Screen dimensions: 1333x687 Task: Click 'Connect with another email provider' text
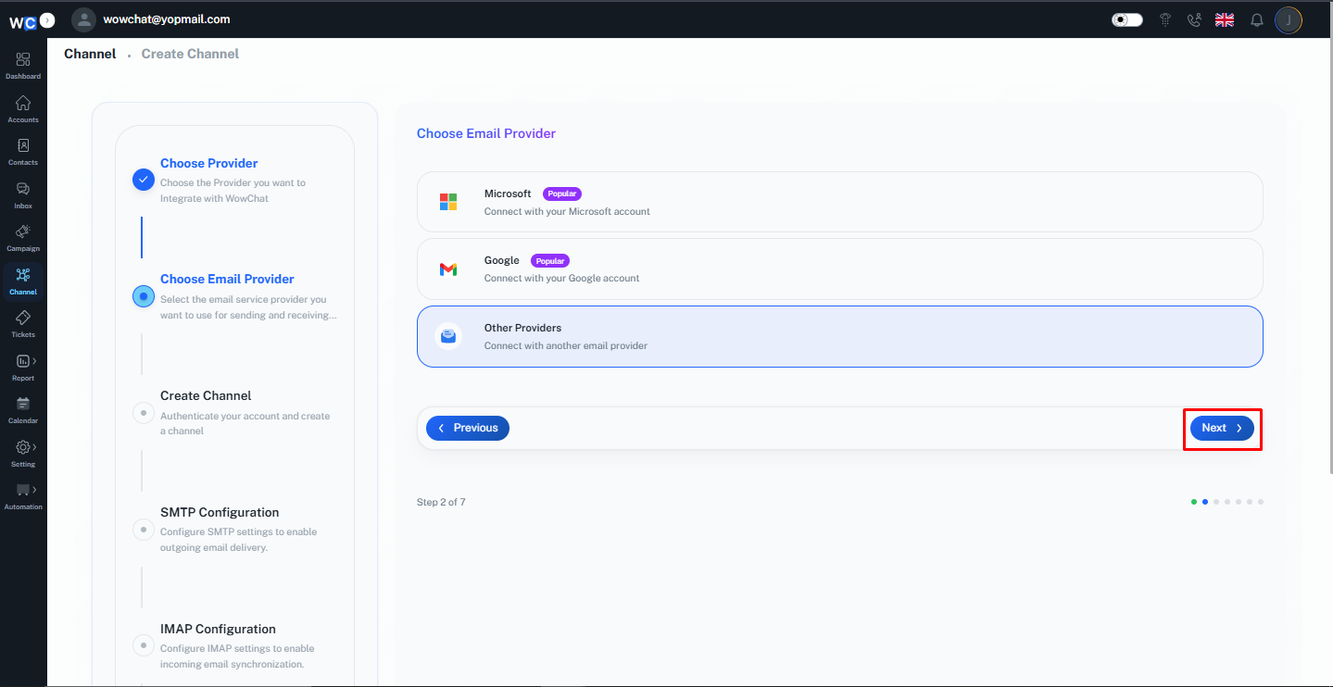point(566,345)
